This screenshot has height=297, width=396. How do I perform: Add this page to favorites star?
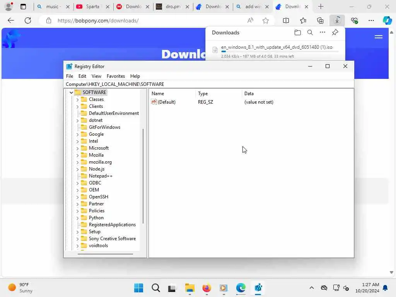coord(265,20)
